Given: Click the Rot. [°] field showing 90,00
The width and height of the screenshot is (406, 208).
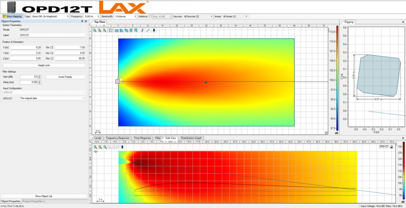Looking at the screenshot, I should click(x=70, y=59).
